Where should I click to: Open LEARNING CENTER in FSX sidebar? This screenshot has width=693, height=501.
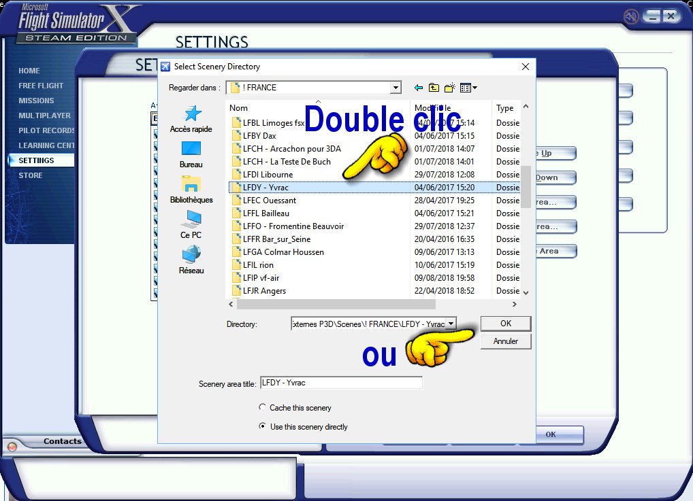click(46, 145)
